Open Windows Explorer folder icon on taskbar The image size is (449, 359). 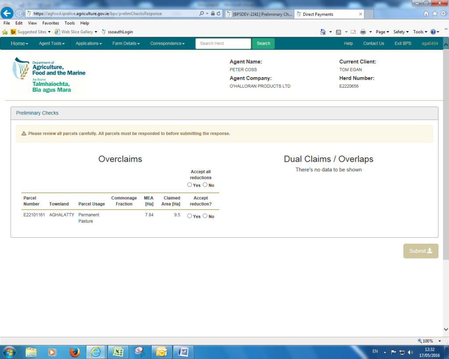click(31, 352)
